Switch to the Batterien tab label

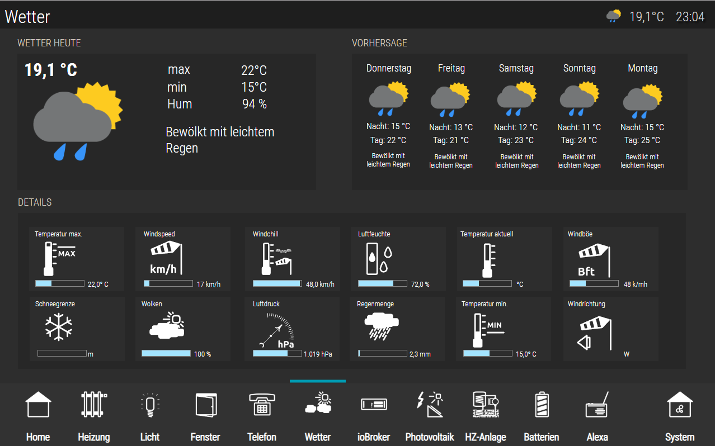click(542, 437)
